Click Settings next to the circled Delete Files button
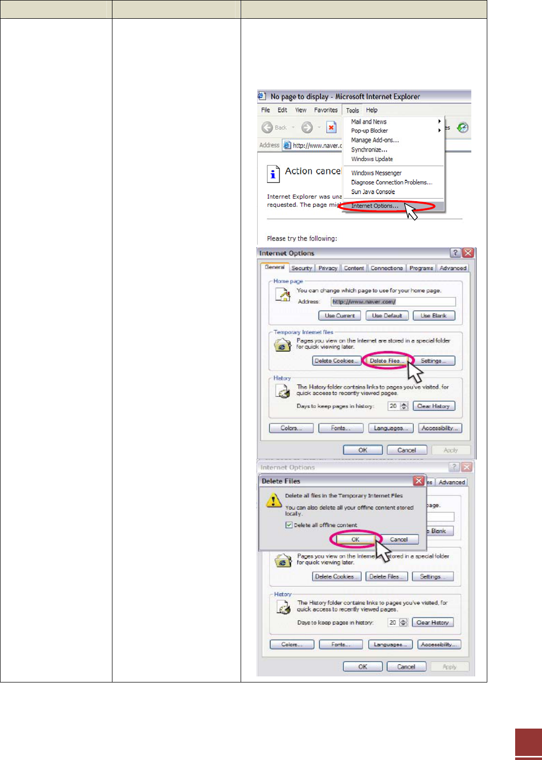This screenshot has width=542, height=760. 434,361
